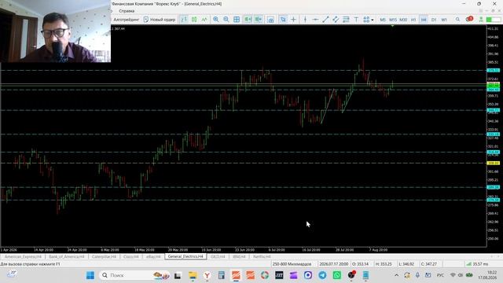The height and width of the screenshot is (283, 503).
Task: Switch to D1 timeframe
Action: (x=434, y=20)
